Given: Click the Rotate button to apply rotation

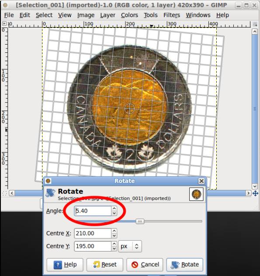Looking at the screenshot, I should click(x=185, y=265).
